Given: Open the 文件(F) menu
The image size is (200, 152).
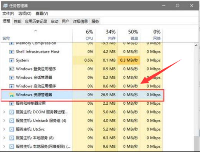Looking at the screenshot, I should point(8,13).
